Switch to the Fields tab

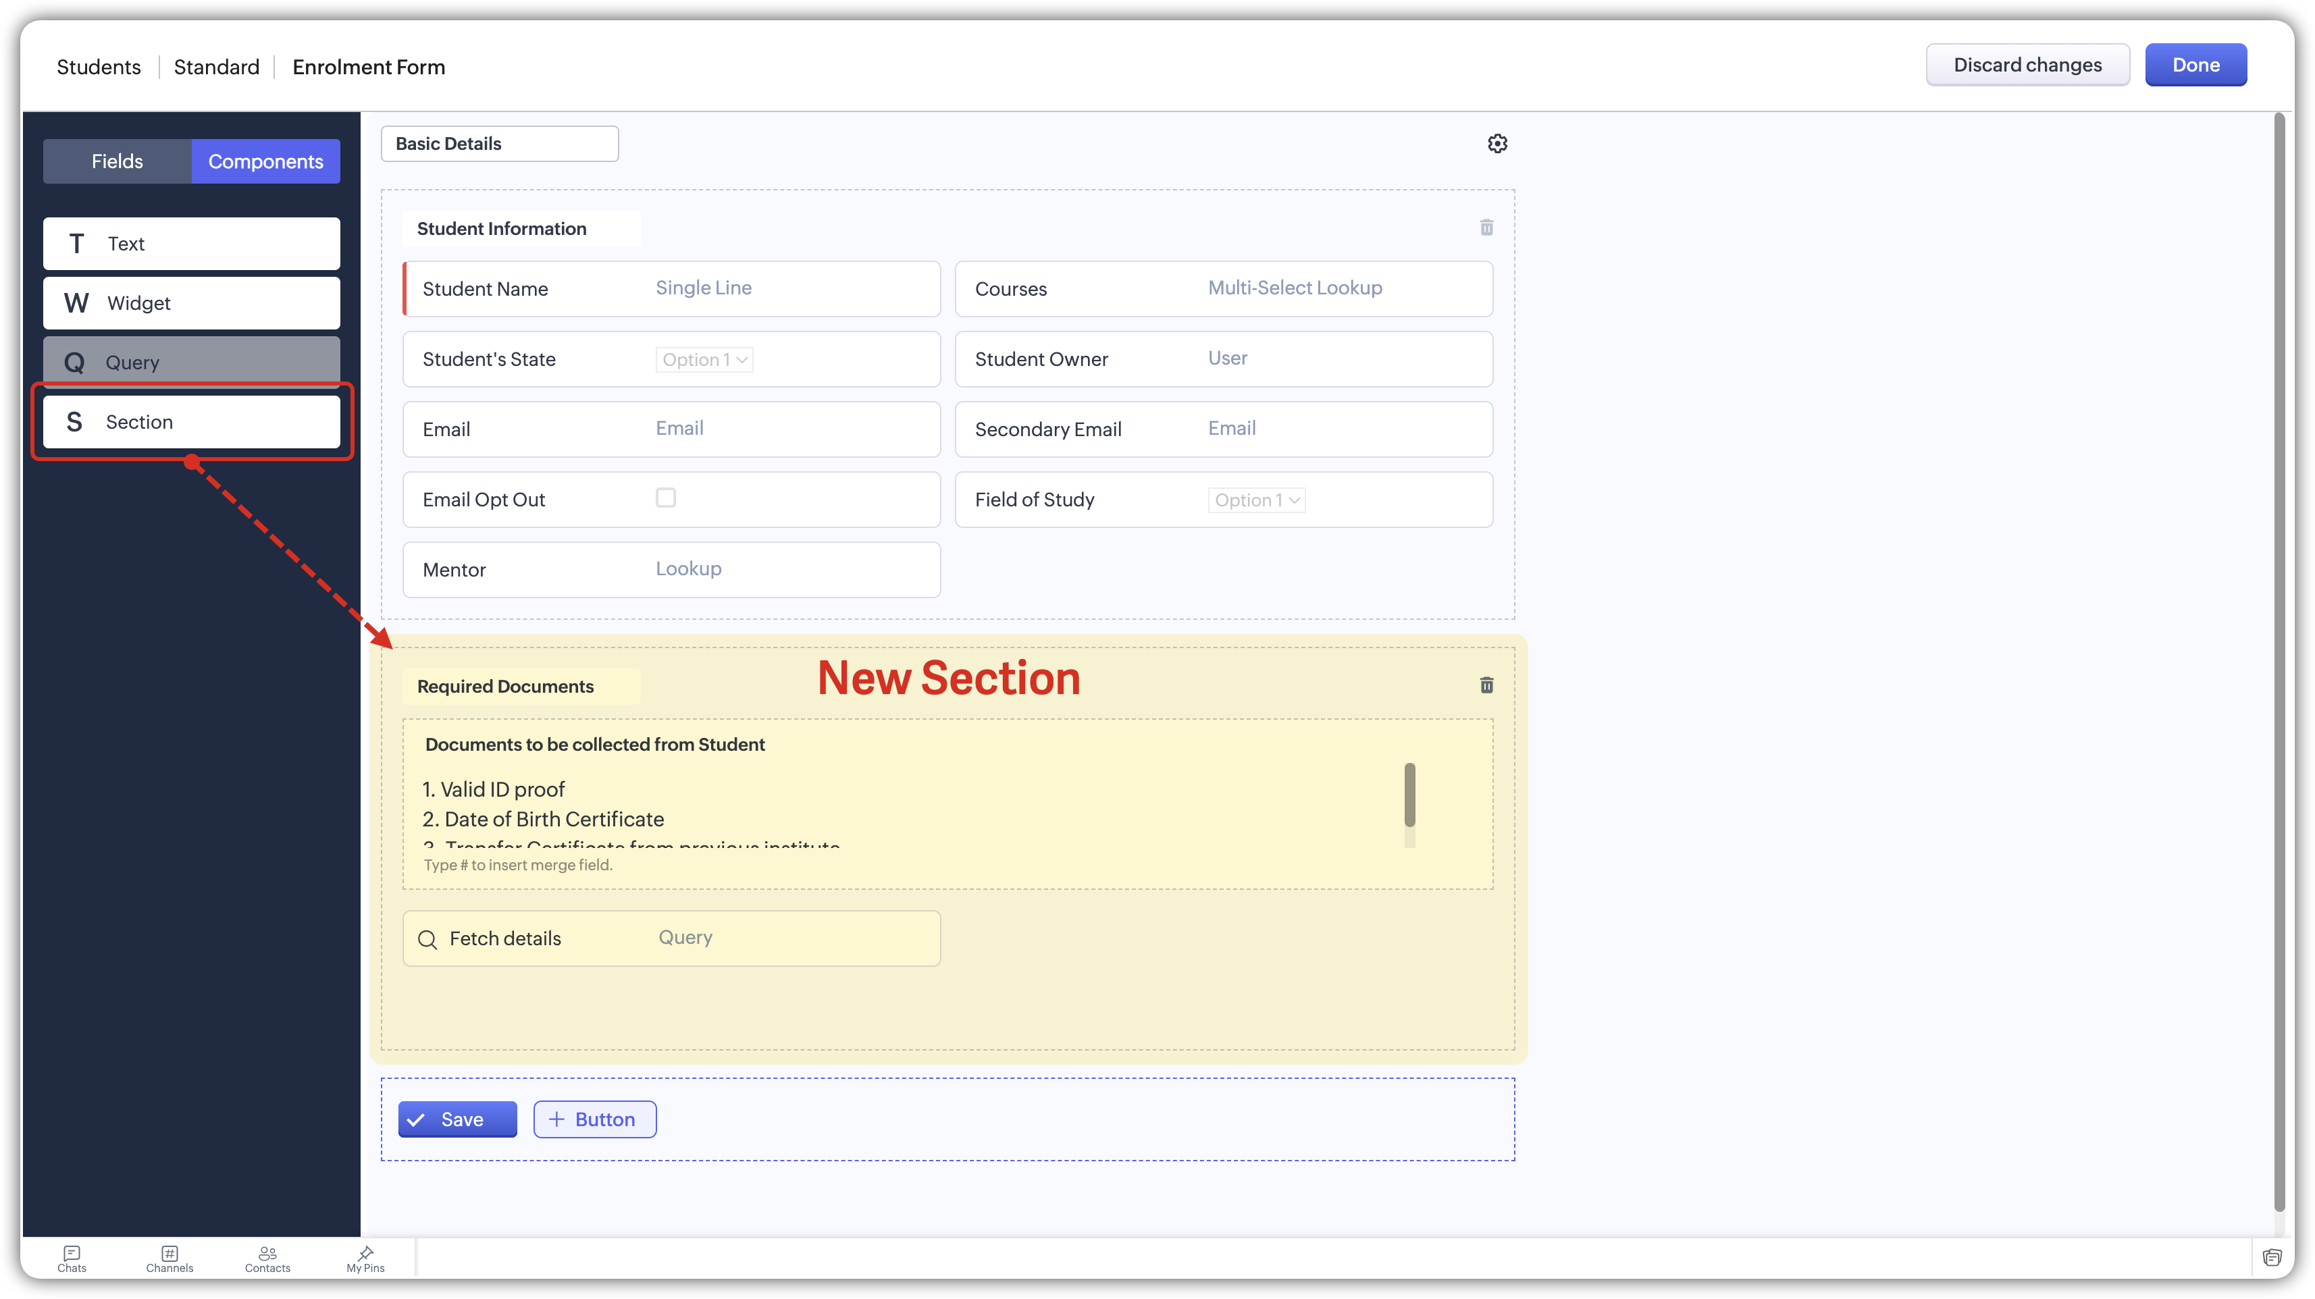point(117,161)
